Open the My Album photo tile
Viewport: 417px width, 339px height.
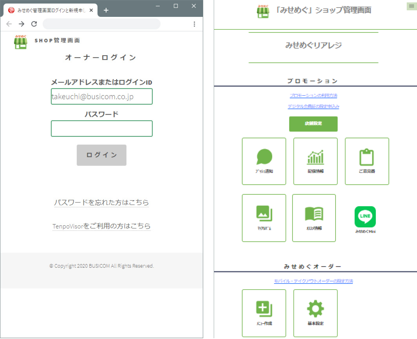(264, 218)
